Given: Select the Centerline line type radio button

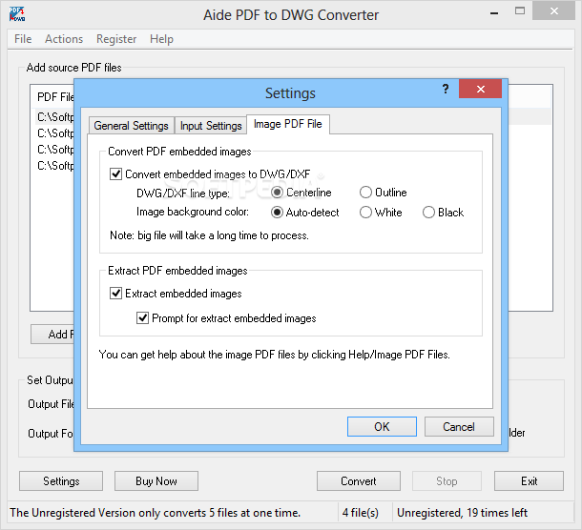Looking at the screenshot, I should click(277, 193).
